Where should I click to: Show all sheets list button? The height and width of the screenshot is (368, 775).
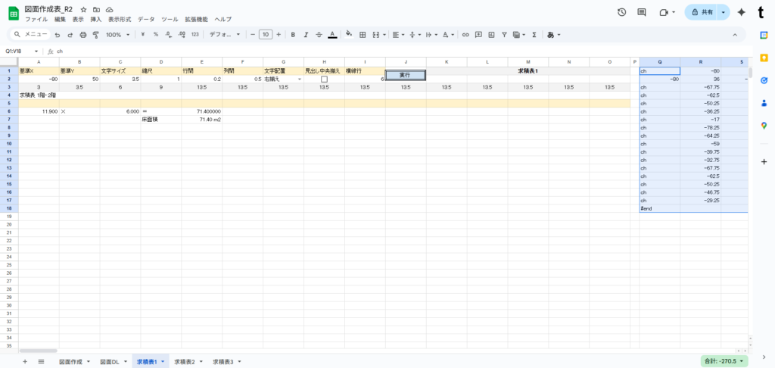pyautogui.click(x=41, y=362)
